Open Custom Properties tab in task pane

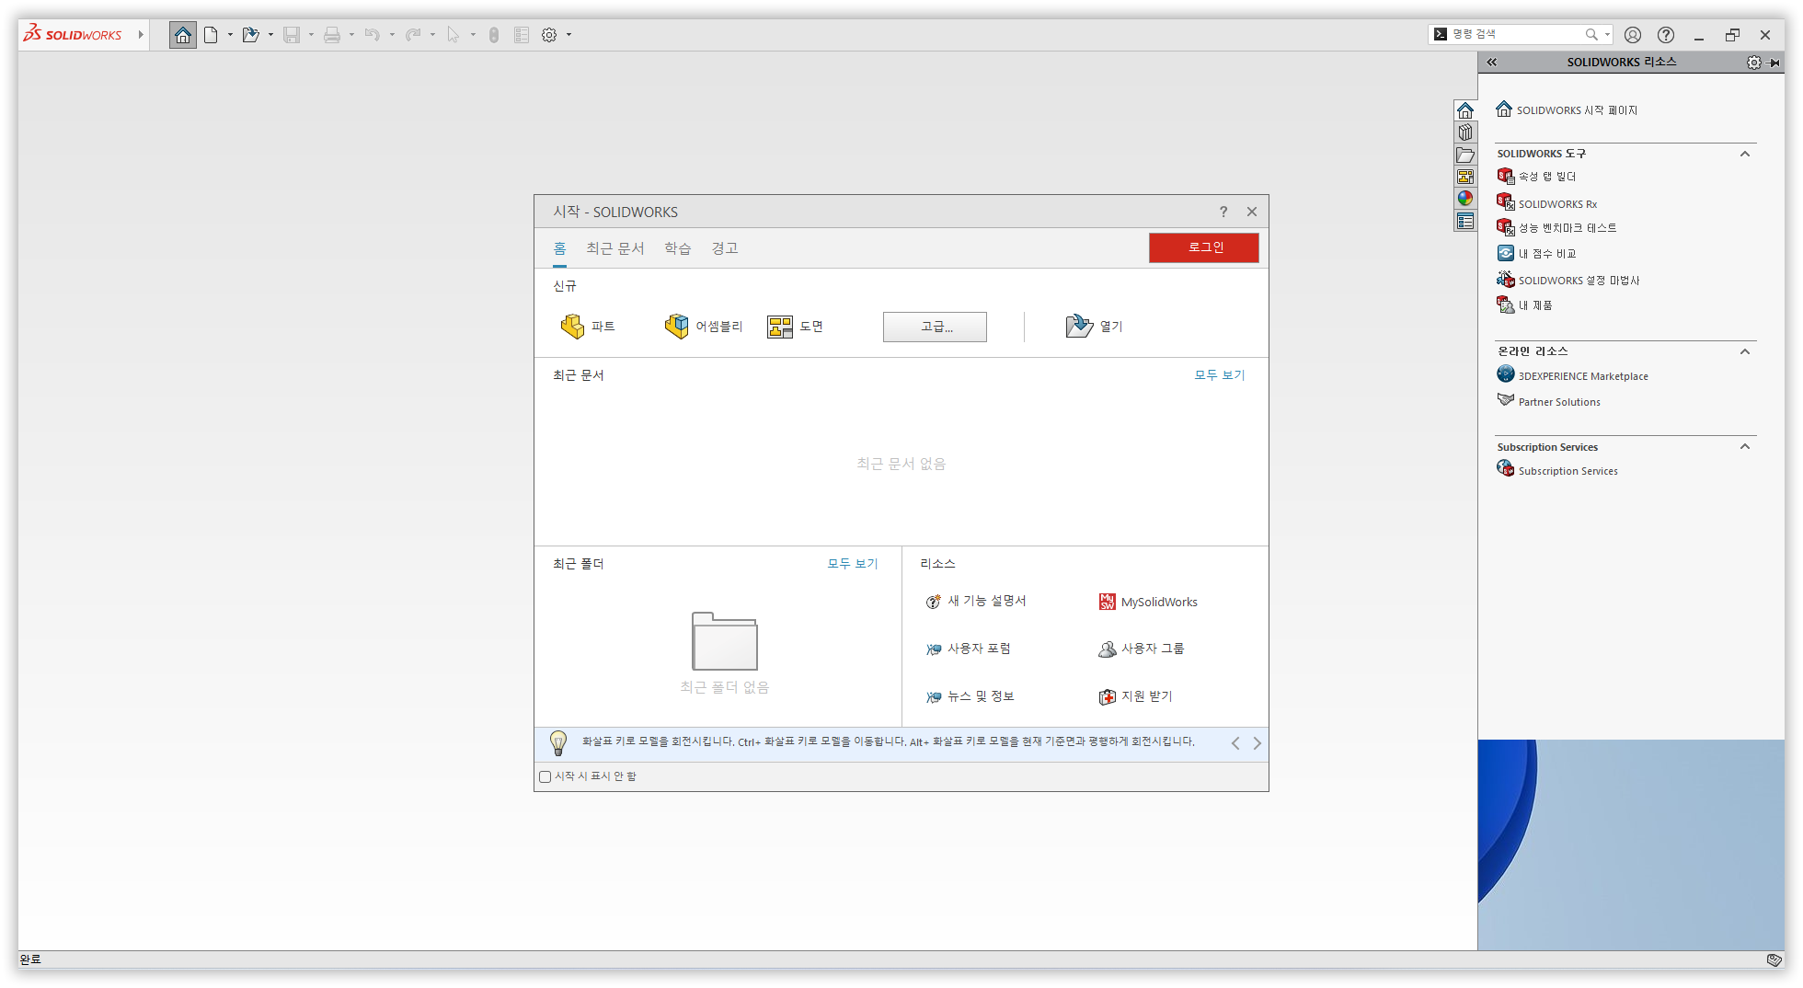1465,221
